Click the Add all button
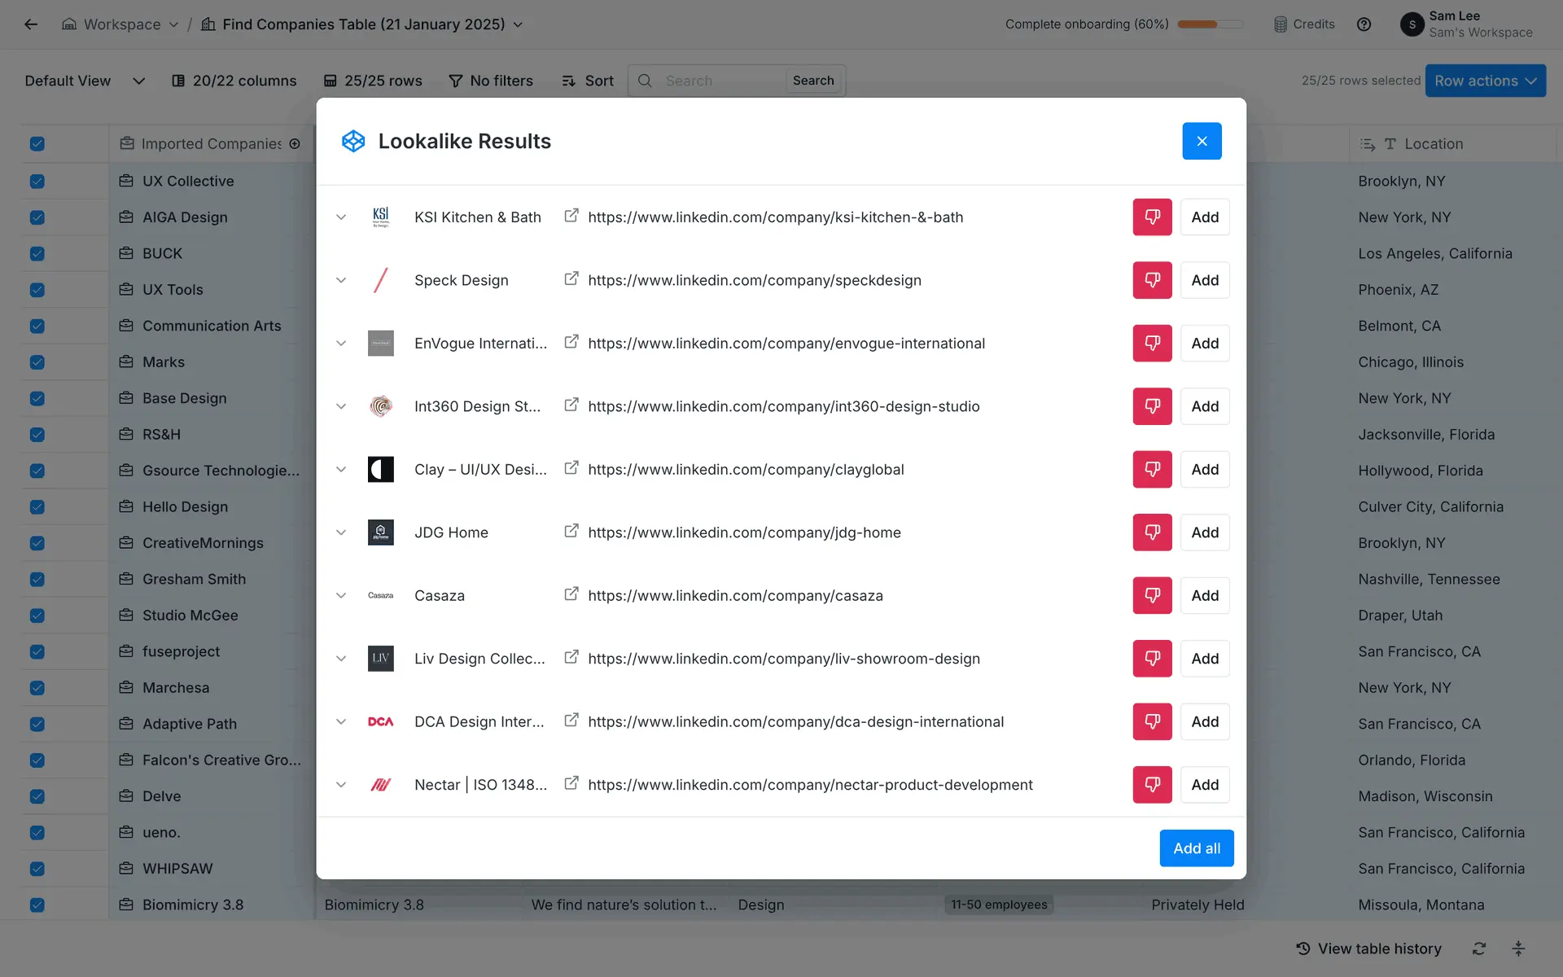The height and width of the screenshot is (977, 1563). click(x=1196, y=848)
